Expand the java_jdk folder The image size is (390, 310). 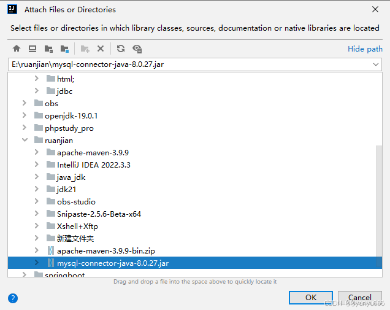[x=37, y=177]
